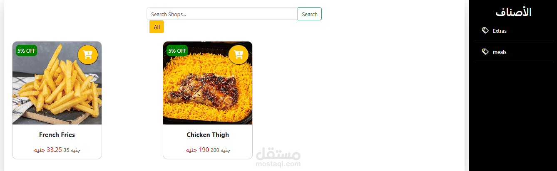This screenshot has height=171, width=557.
Task: Click the crossed-out 35 original price
Action: [x=66, y=150]
